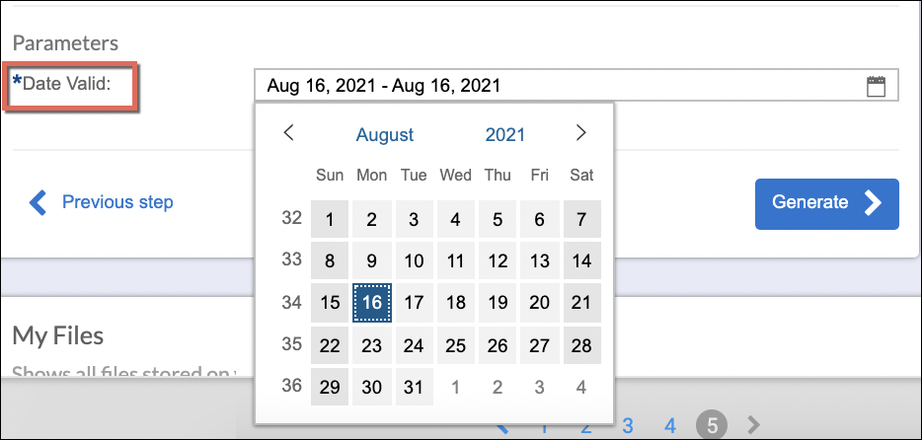Pick August 1 in the calendar
This screenshot has height=440, width=922.
point(330,219)
